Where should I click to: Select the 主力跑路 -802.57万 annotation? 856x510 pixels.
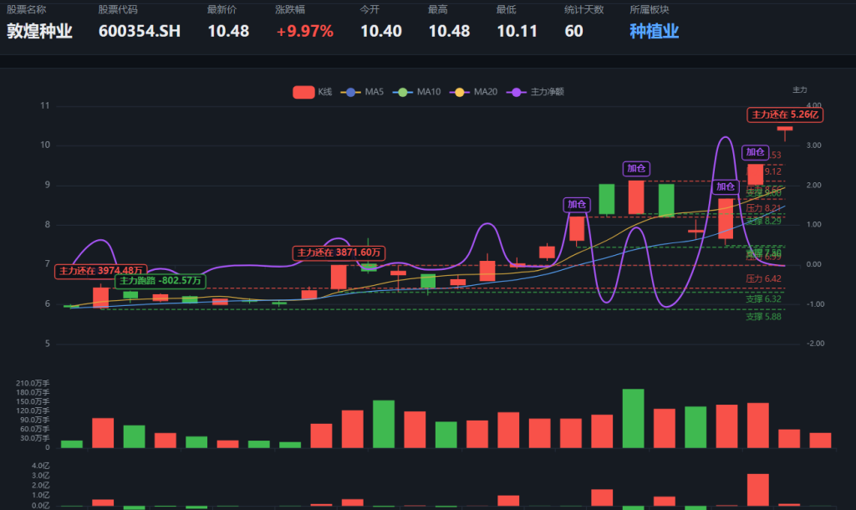160,281
